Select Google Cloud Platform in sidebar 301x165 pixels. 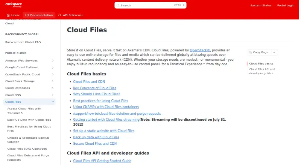(x=22, y=67)
